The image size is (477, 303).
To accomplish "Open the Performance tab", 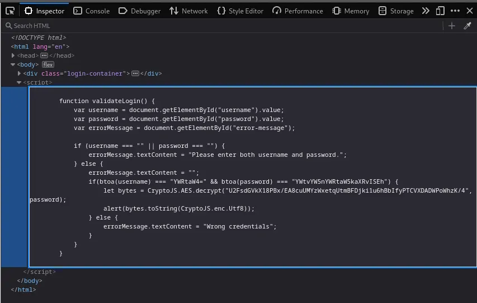I will pos(297,11).
